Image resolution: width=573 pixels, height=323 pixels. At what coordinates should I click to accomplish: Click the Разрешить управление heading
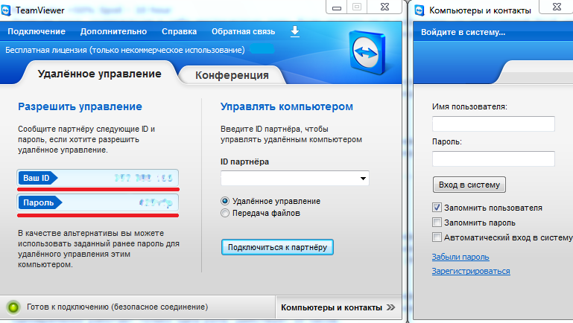(80, 106)
